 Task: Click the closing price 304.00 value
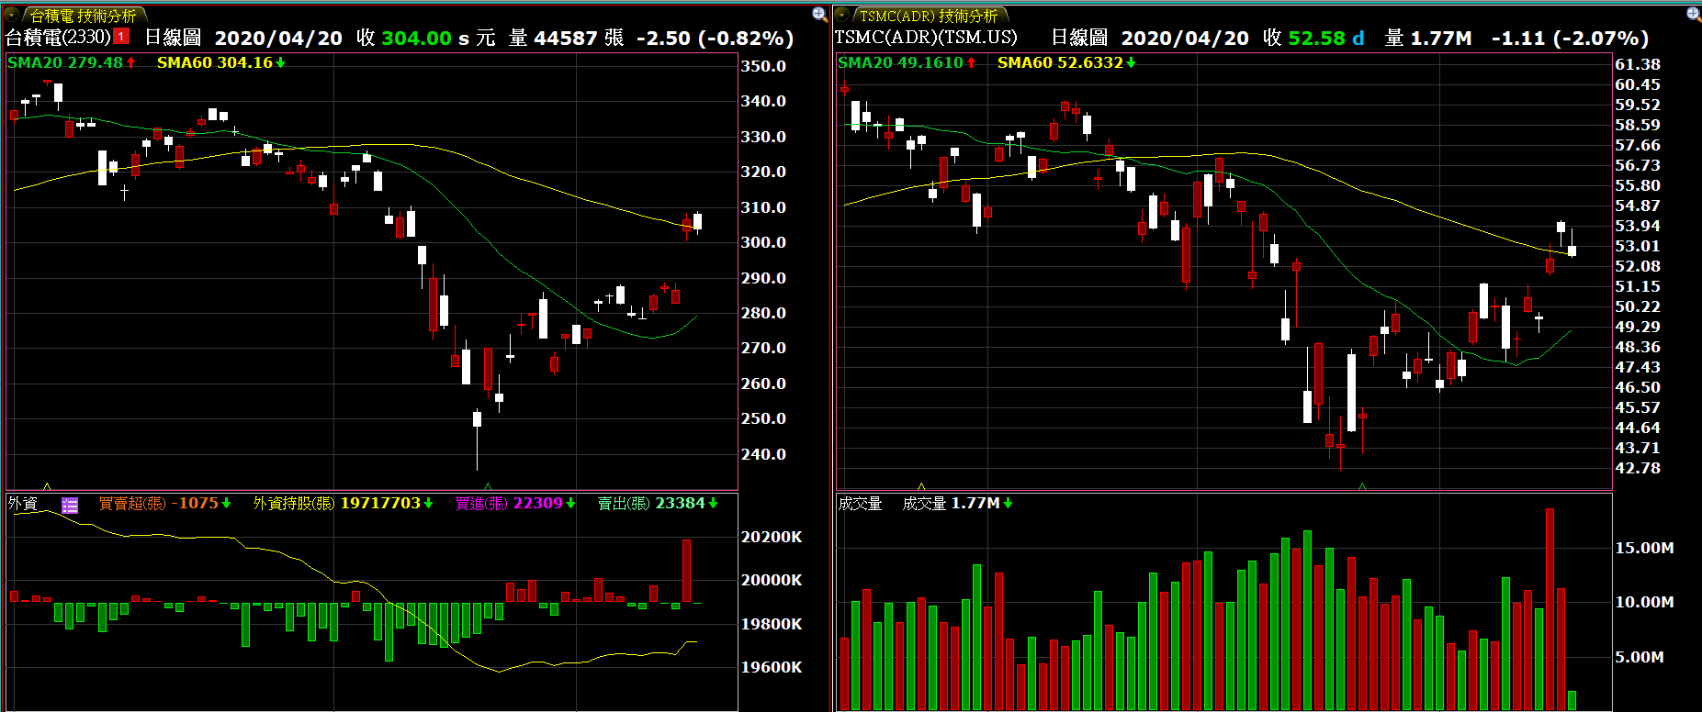pos(416,38)
